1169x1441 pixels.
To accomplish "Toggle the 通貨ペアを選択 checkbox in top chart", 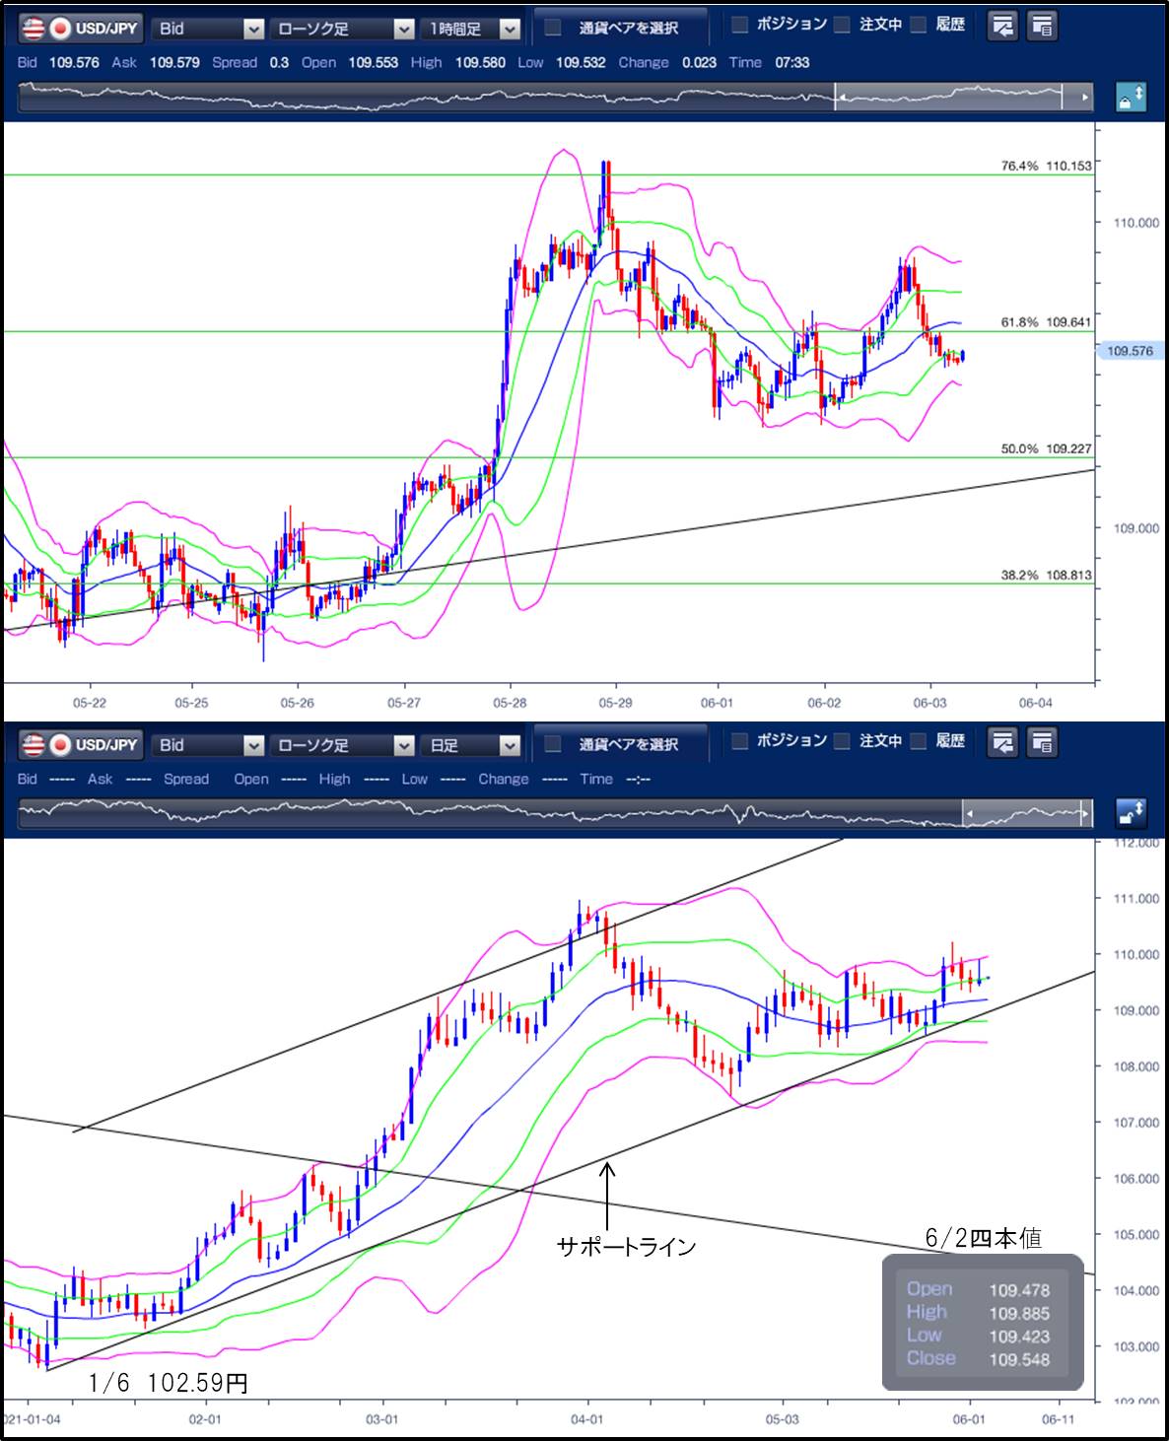I will point(554,27).
